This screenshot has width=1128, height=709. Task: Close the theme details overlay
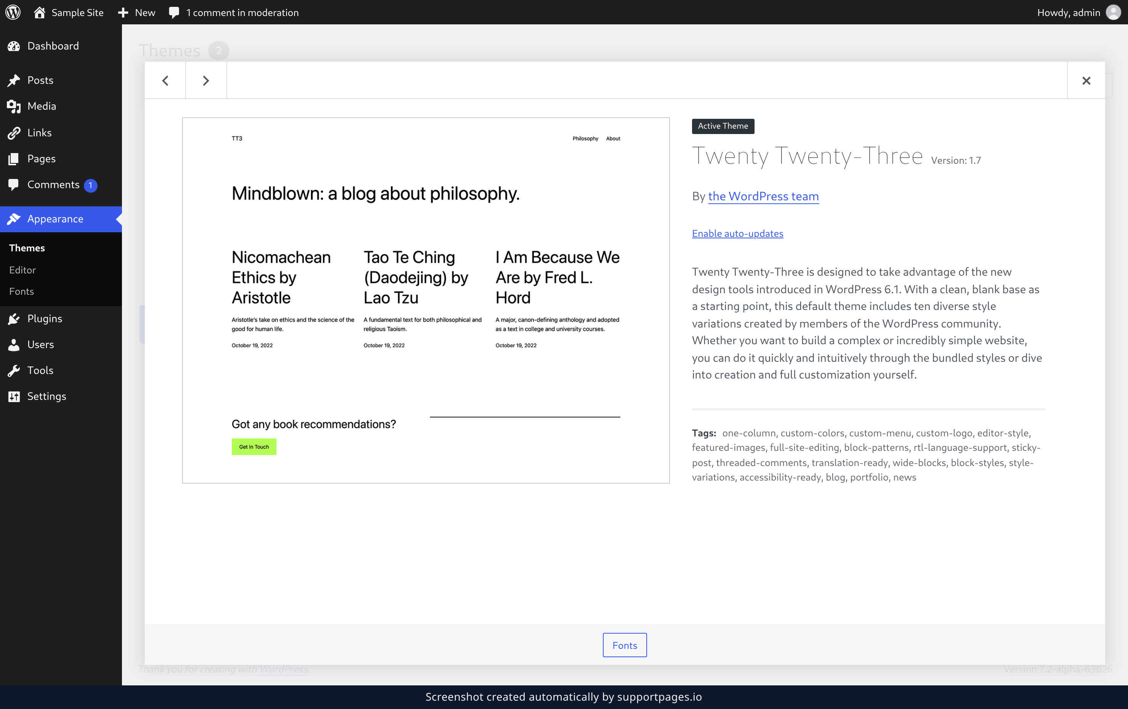point(1086,80)
